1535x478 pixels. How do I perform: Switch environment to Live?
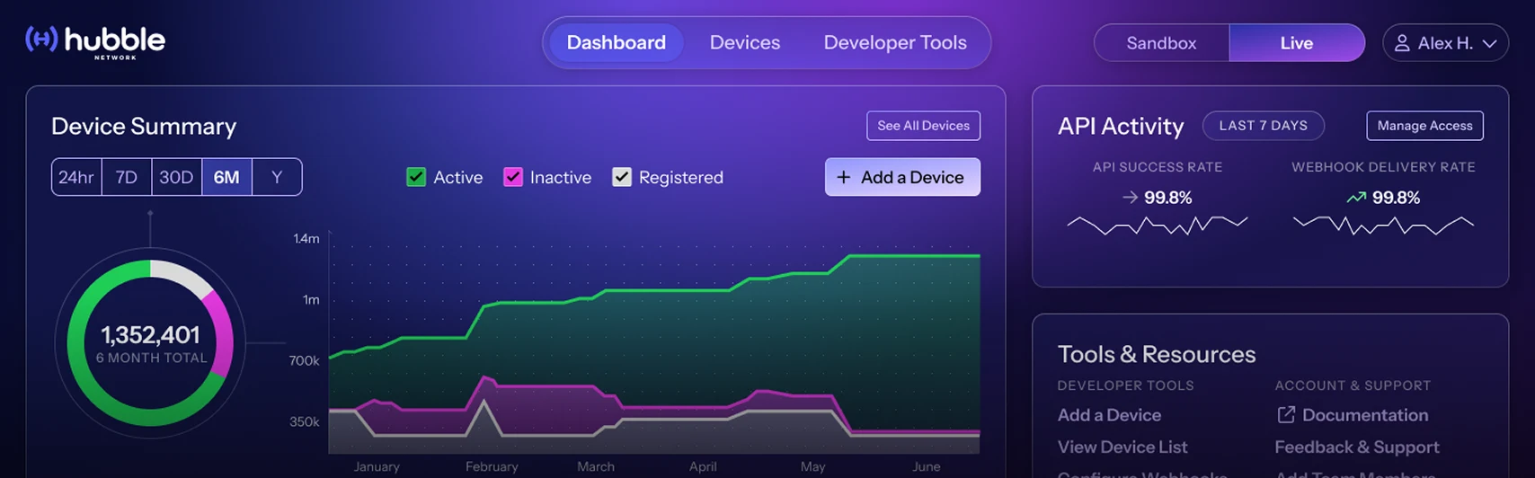click(1297, 43)
